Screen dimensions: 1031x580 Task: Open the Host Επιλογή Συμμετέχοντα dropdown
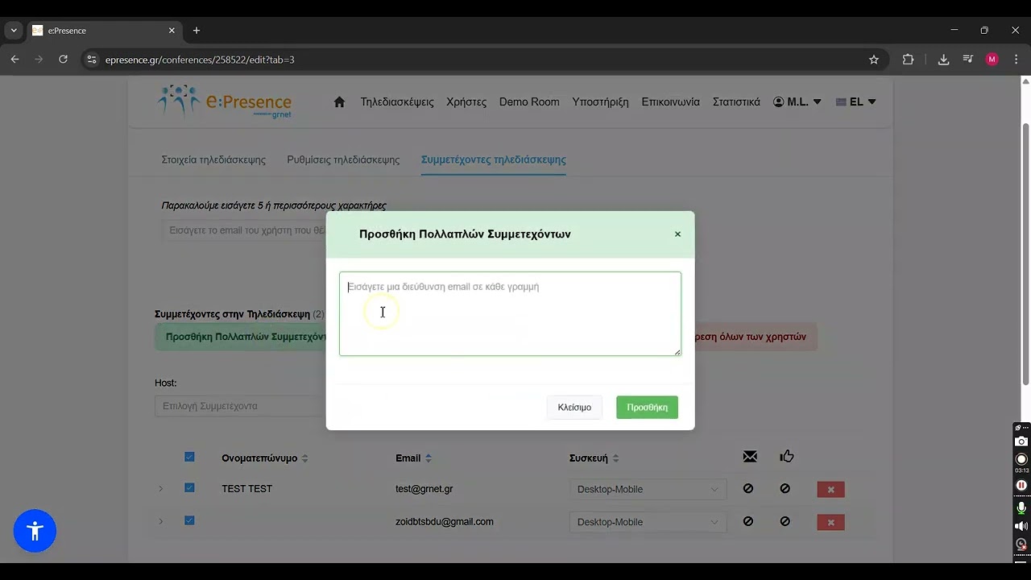pyautogui.click(x=240, y=406)
